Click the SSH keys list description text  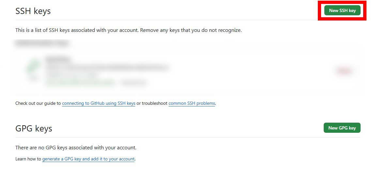pos(128,30)
